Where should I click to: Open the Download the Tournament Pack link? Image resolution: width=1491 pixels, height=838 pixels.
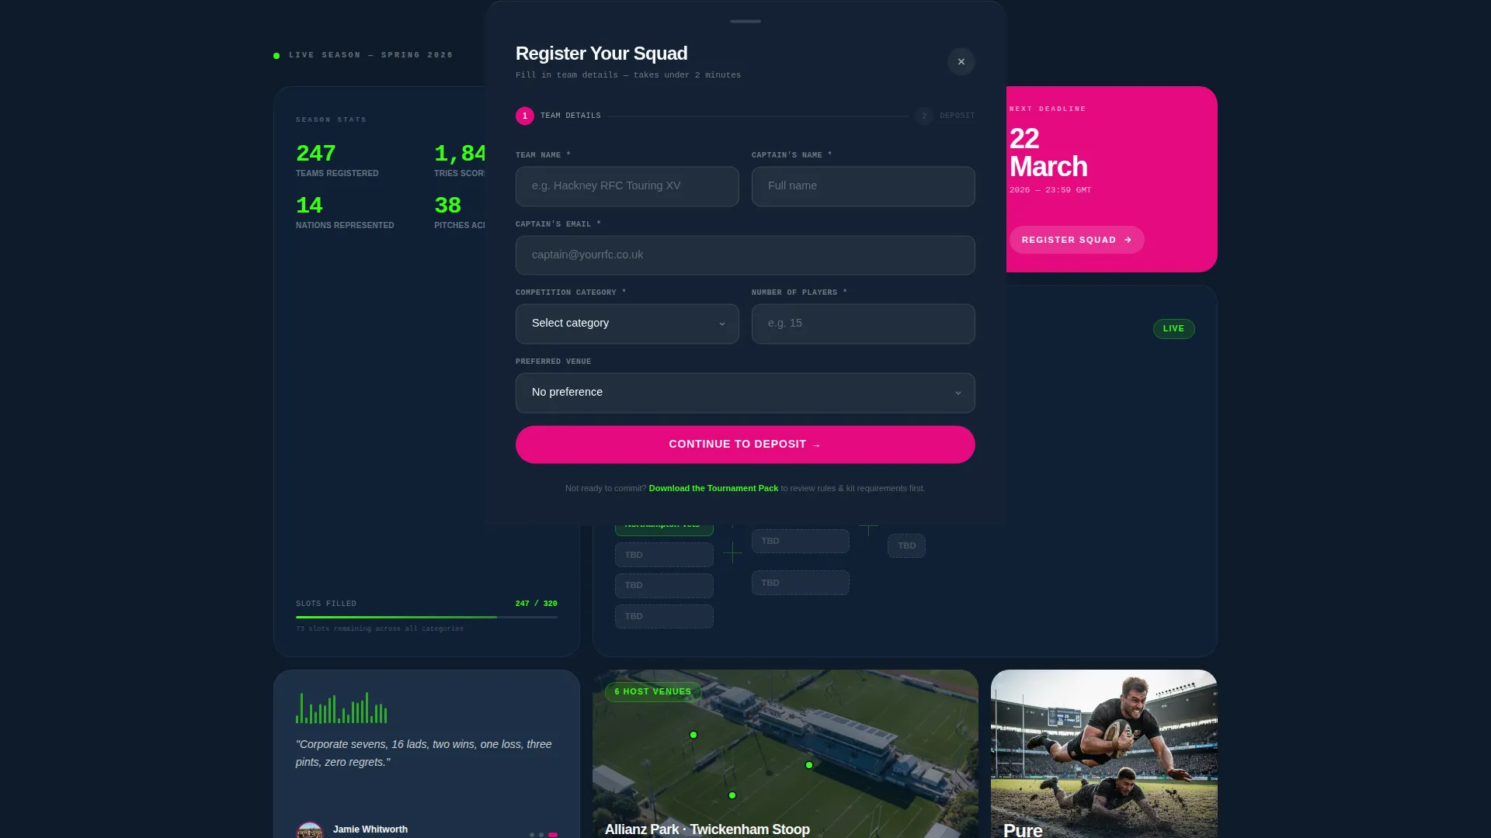[x=713, y=488]
